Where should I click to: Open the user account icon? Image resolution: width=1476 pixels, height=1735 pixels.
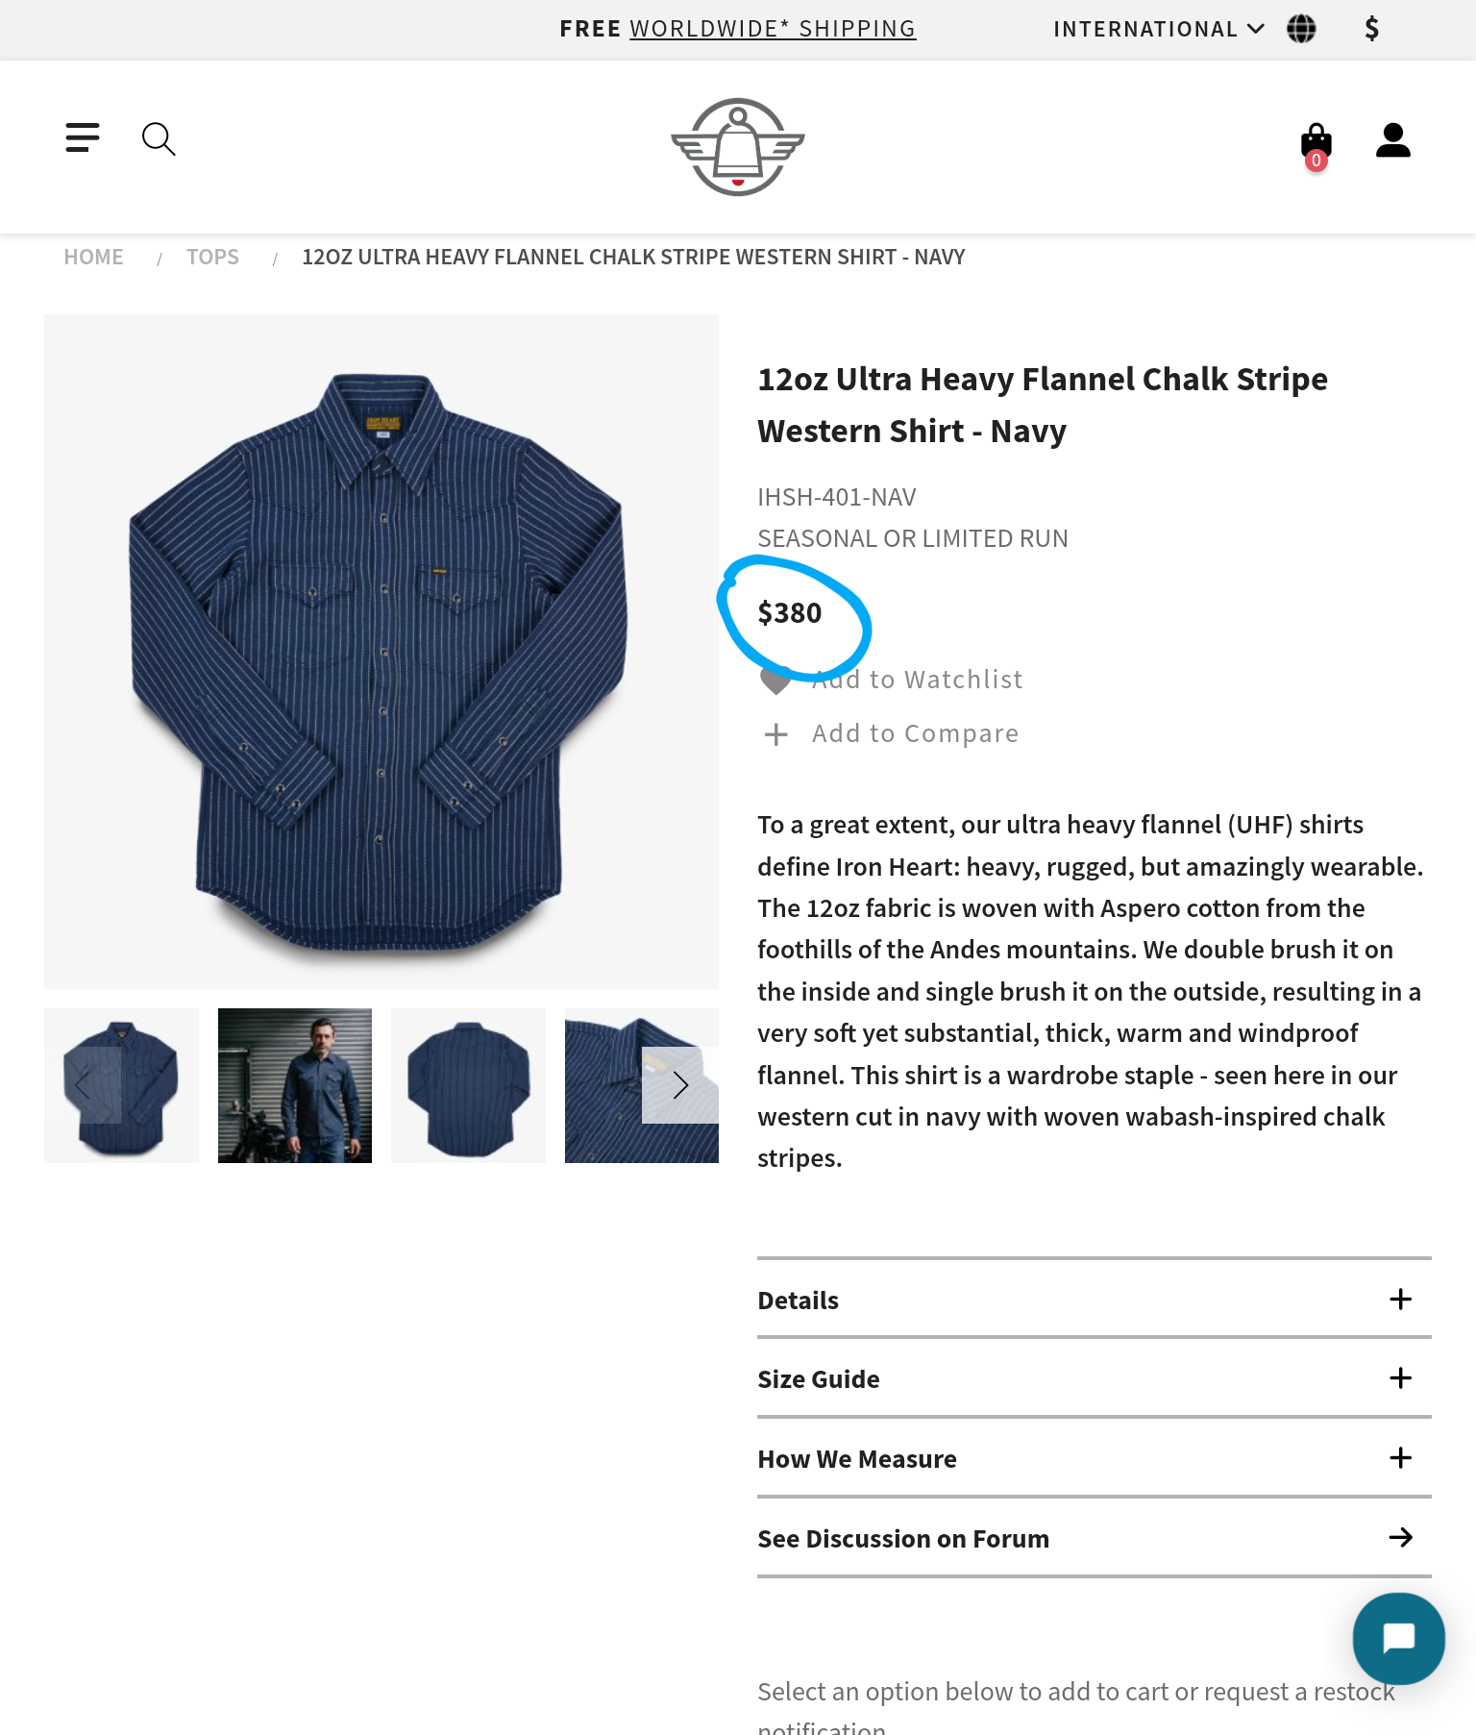1392,140
